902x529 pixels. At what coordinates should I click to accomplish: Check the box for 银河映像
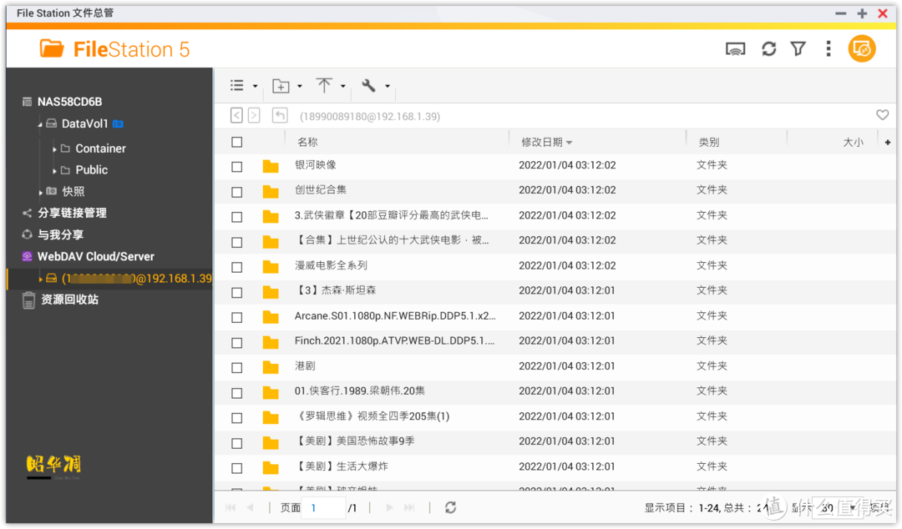pos(237,167)
